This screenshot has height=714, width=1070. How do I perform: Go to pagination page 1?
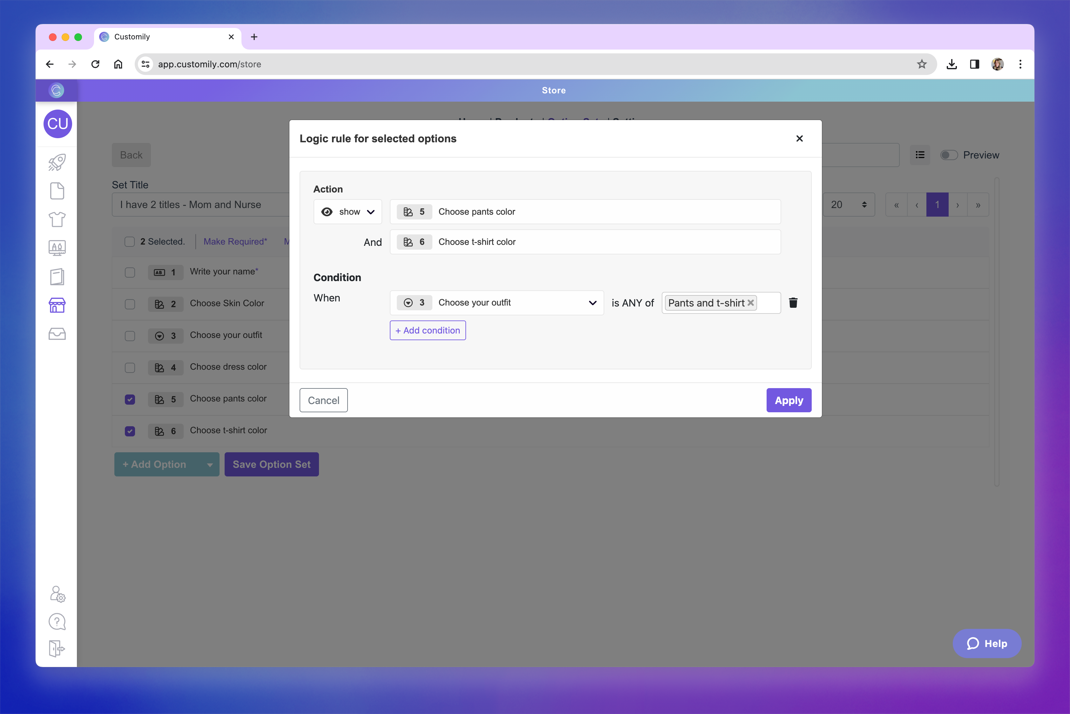pos(937,205)
